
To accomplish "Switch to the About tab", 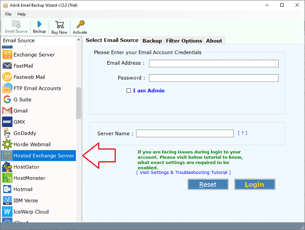I will coord(214,41).
